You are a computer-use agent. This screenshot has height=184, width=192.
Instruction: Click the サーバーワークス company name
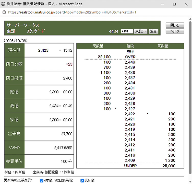tap(23, 25)
